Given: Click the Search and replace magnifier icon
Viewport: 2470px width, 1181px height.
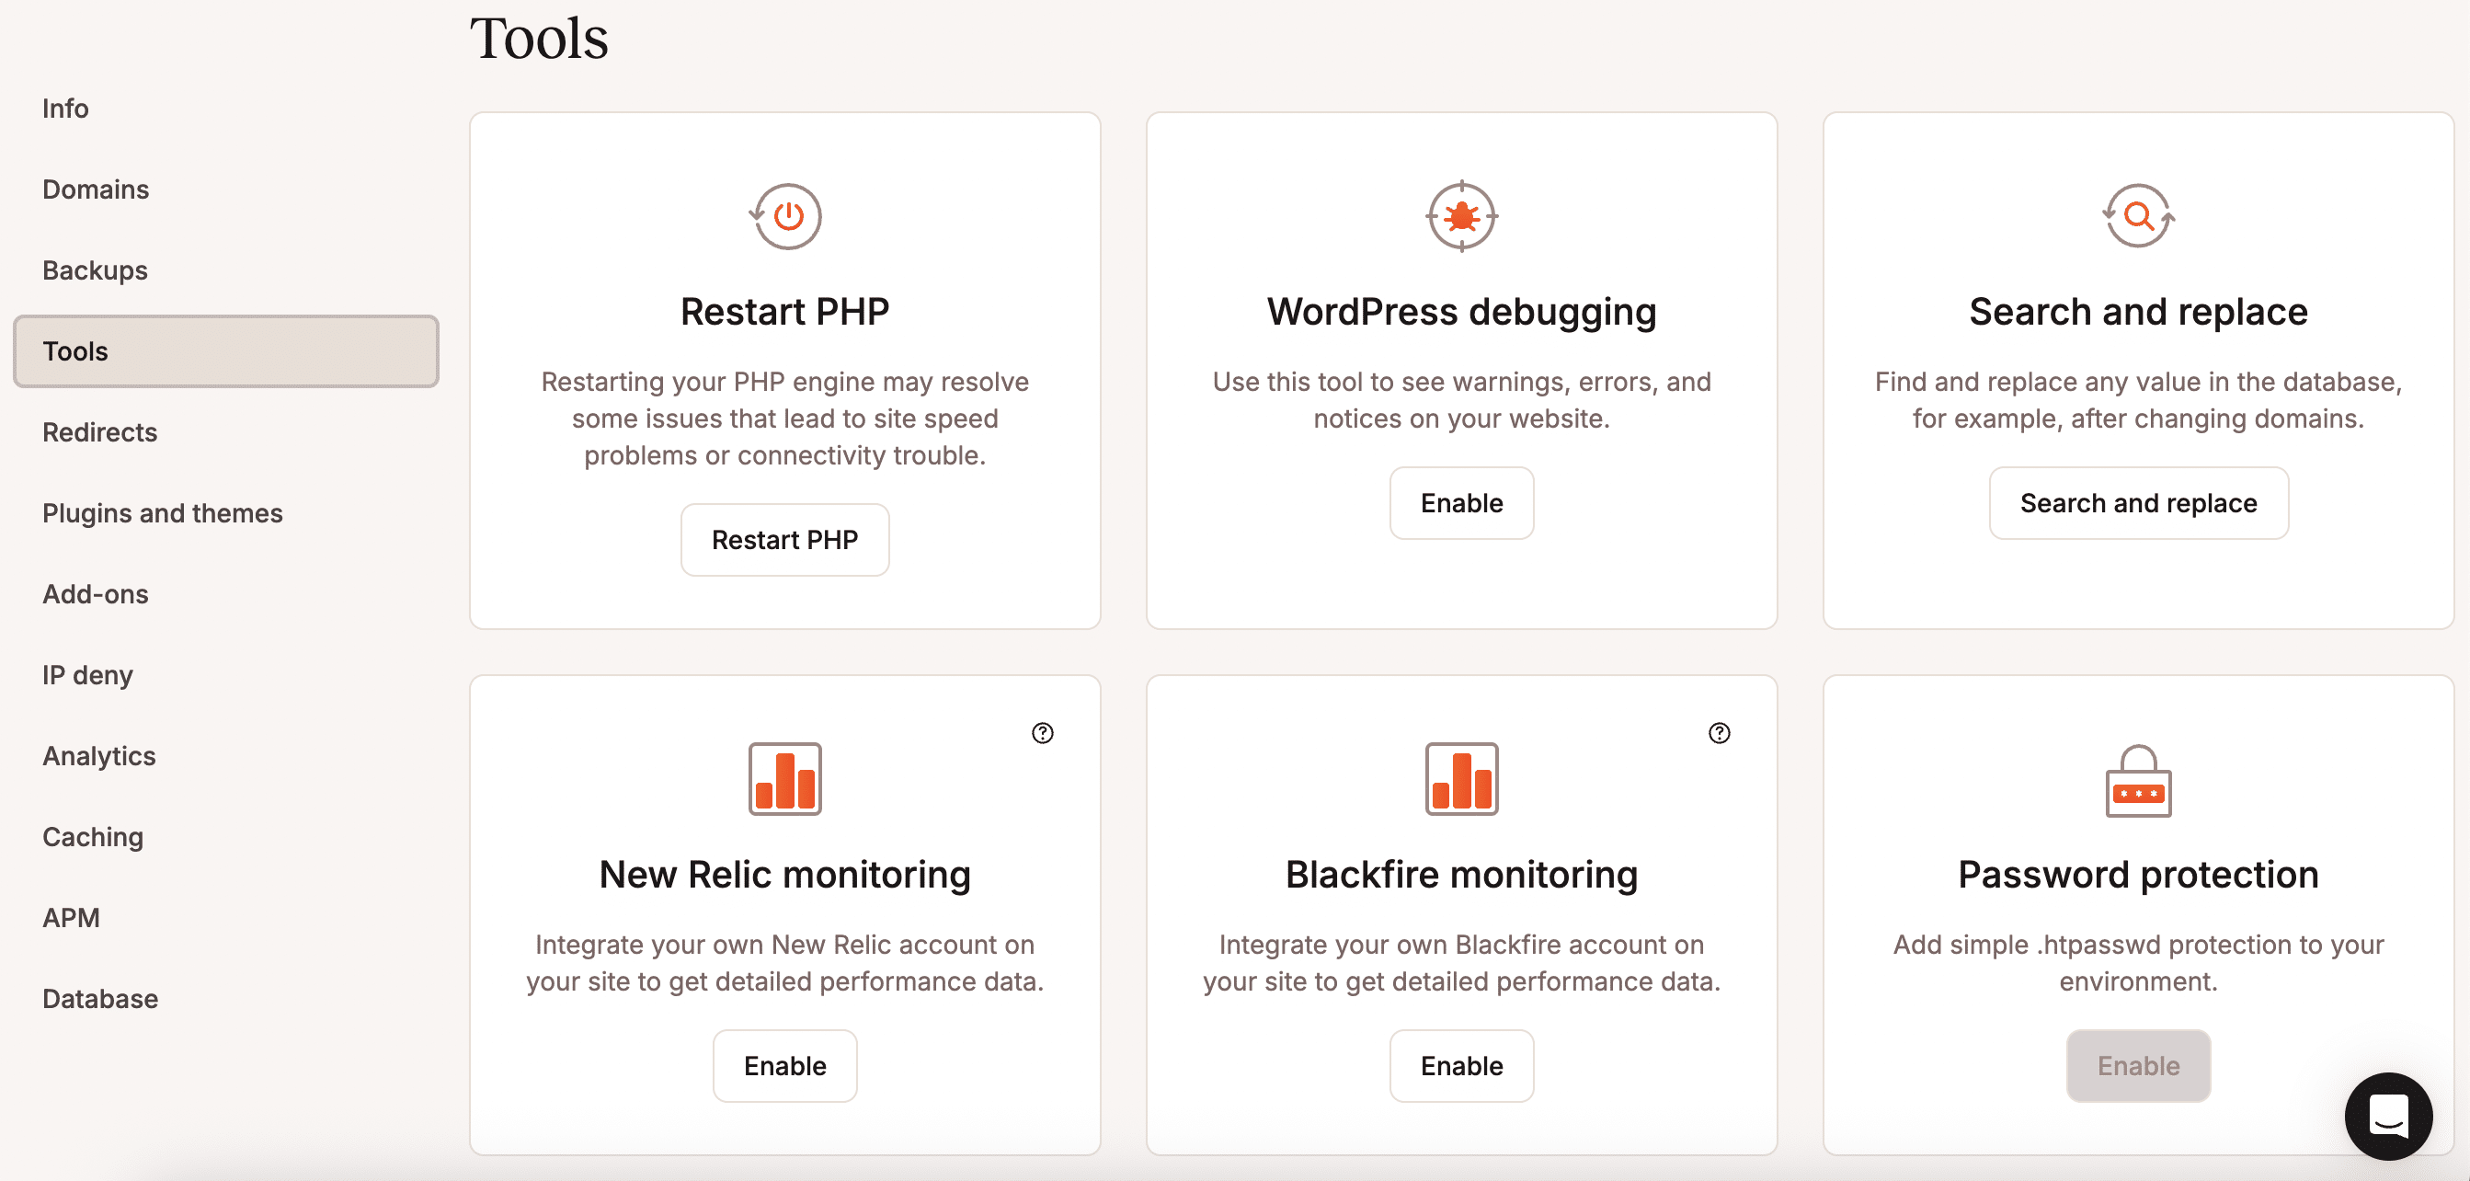Looking at the screenshot, I should [x=2137, y=216].
